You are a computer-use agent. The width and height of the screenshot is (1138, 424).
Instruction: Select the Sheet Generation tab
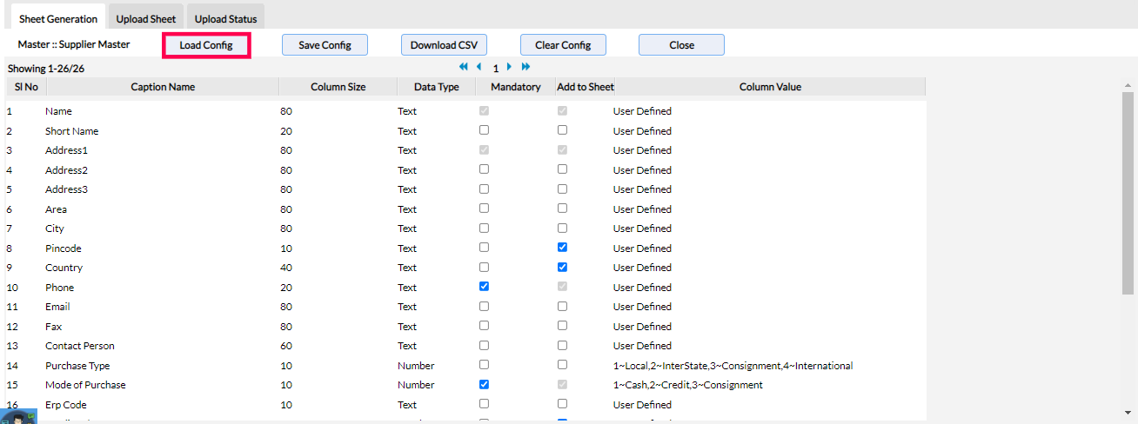pos(58,18)
